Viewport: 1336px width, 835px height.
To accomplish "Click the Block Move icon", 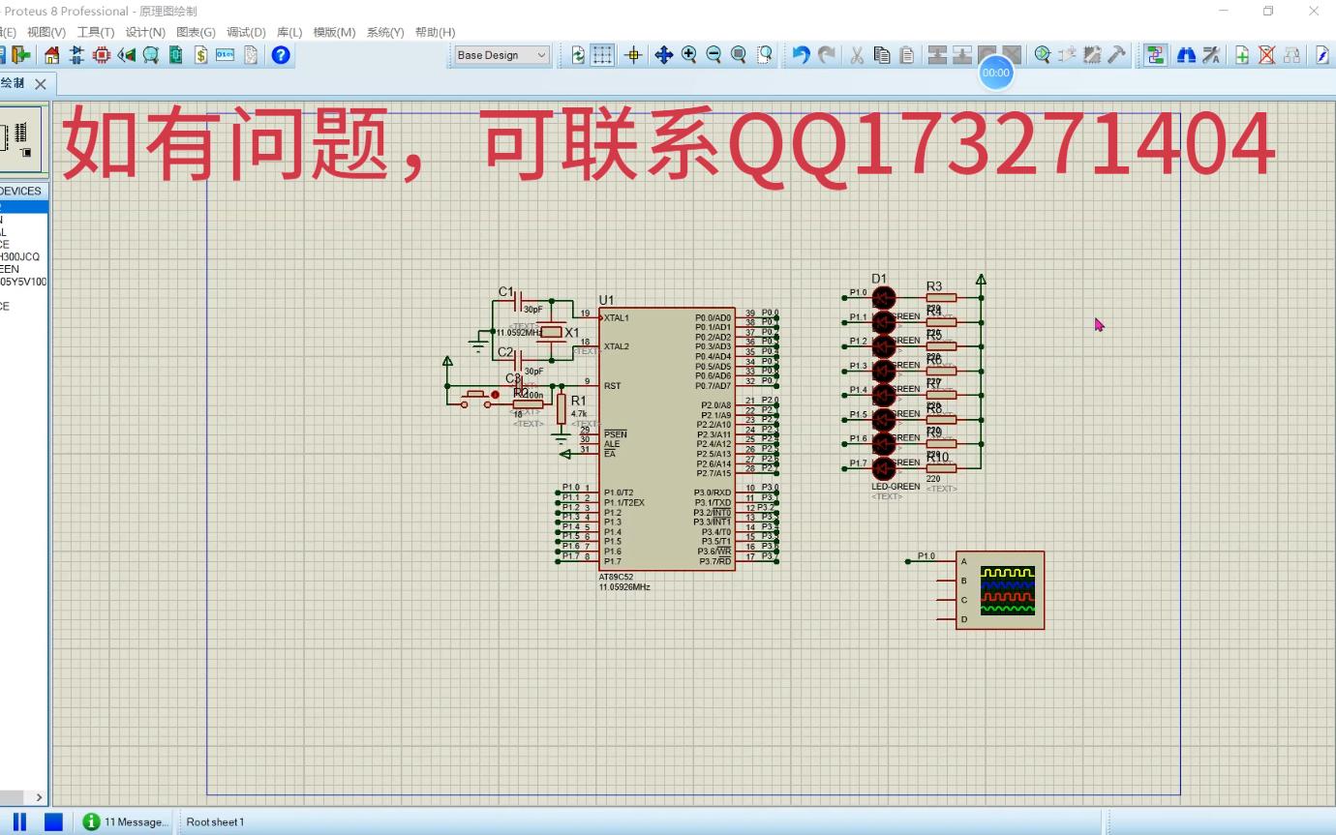I will click(962, 55).
